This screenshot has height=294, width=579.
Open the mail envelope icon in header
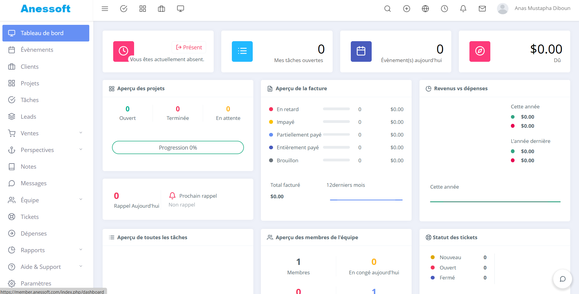(x=482, y=9)
